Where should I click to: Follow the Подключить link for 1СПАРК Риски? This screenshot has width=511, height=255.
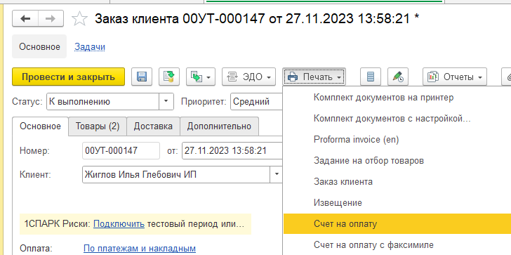pyautogui.click(x=119, y=224)
